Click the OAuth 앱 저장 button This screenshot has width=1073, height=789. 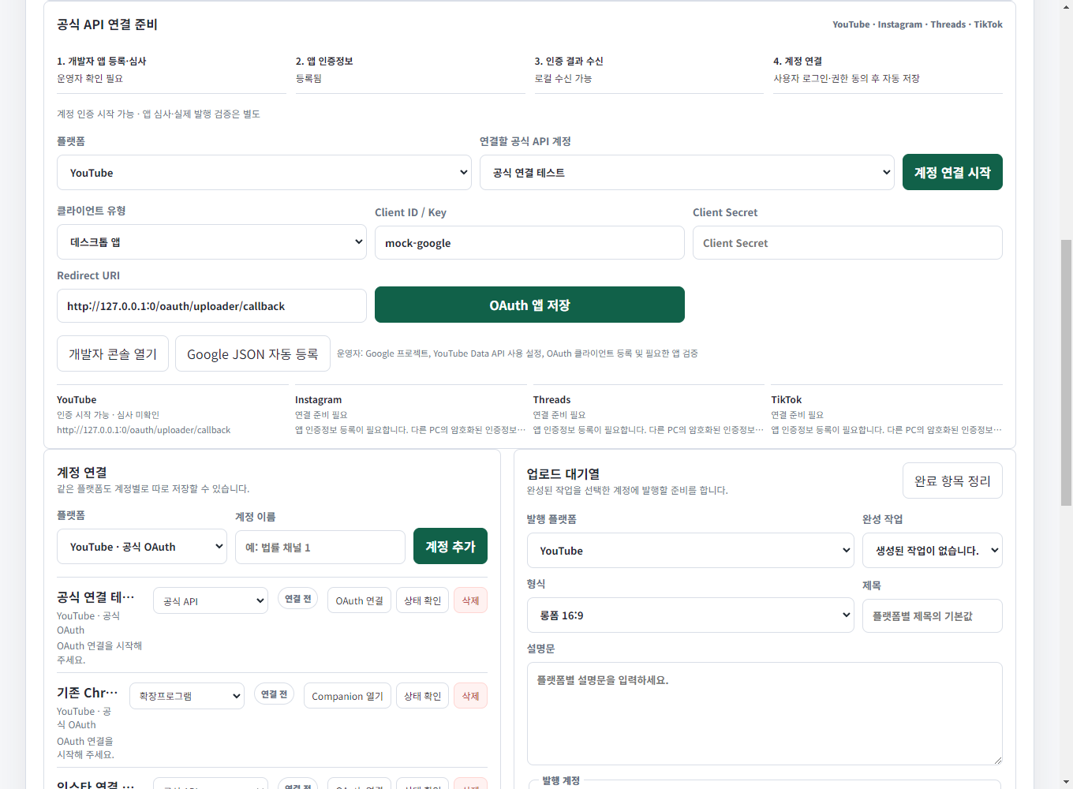click(x=529, y=305)
